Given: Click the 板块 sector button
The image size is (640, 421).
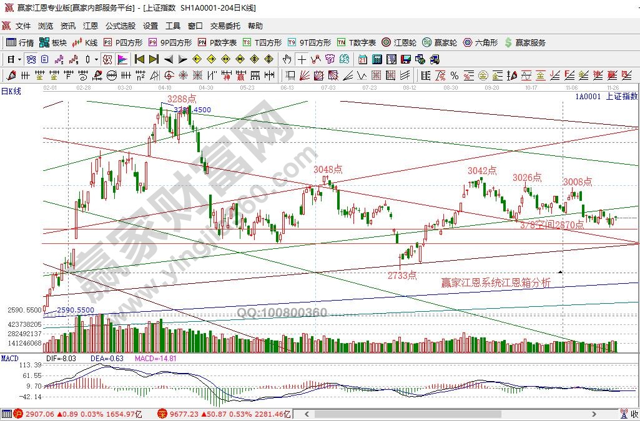Looking at the screenshot, I should 53,42.
